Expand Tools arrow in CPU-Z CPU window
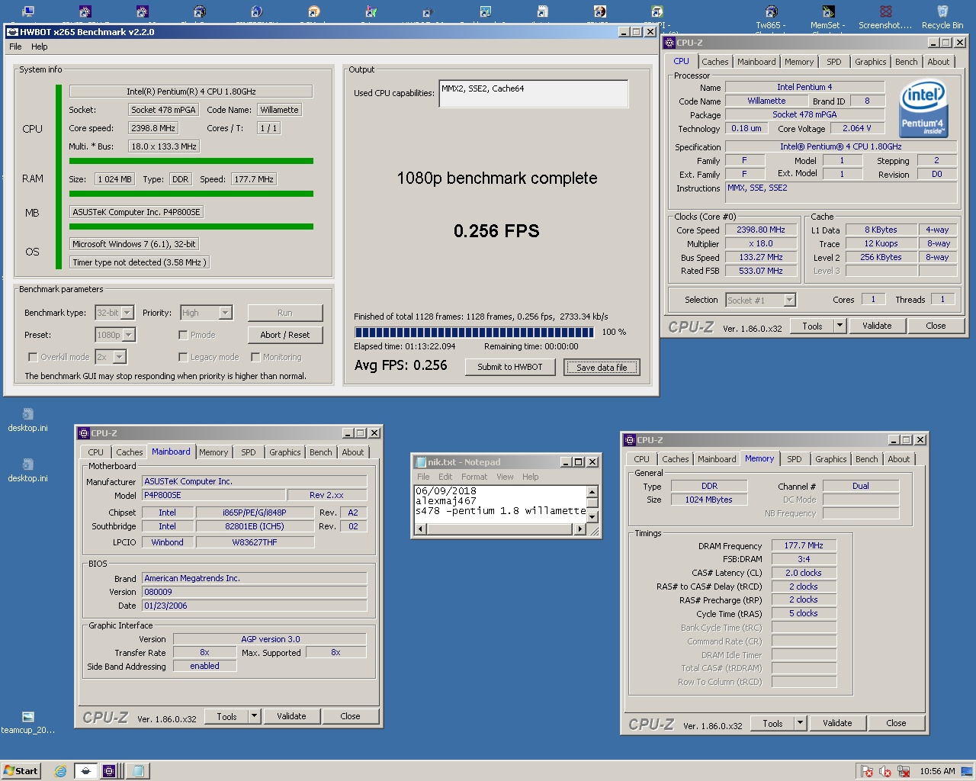This screenshot has width=976, height=781. 840,326
